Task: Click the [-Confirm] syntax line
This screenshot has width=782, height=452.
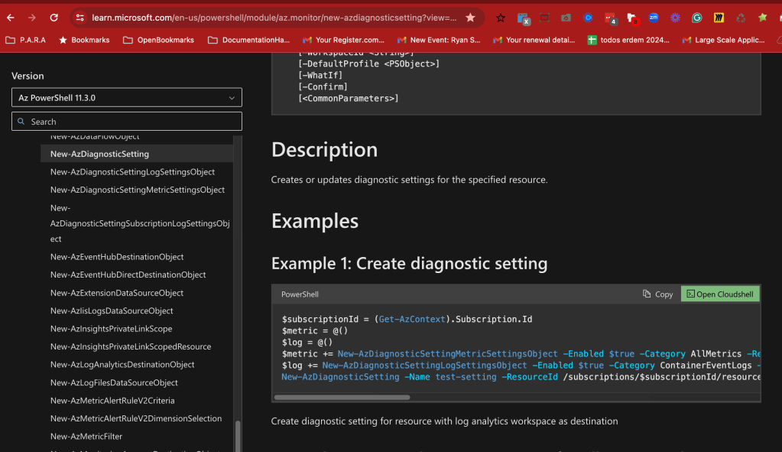Action: pyautogui.click(x=323, y=87)
